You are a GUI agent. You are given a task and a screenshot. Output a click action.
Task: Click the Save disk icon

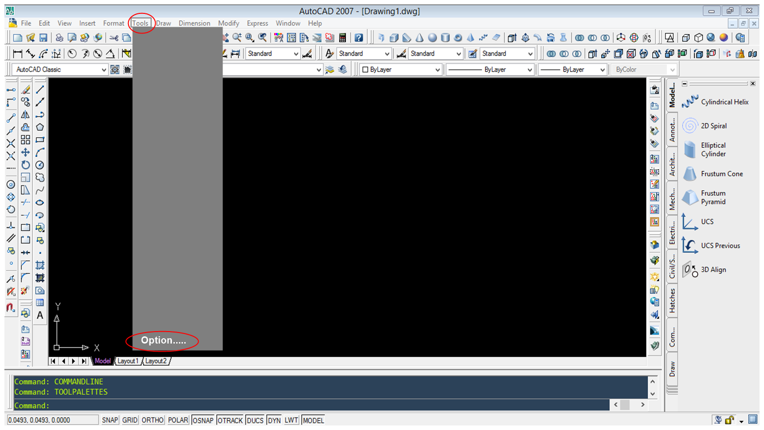(x=43, y=38)
